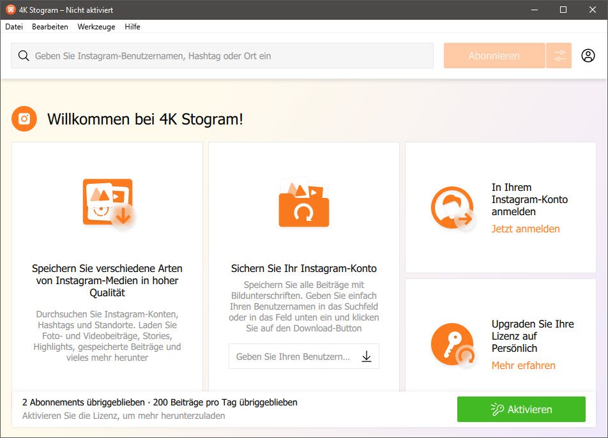Viewport: 608px width, 438px height.
Task: Follow the Mehr erfahren link
Action: 524,365
